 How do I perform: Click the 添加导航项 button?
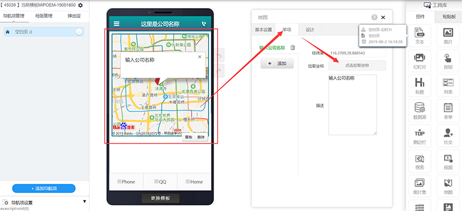point(44,189)
